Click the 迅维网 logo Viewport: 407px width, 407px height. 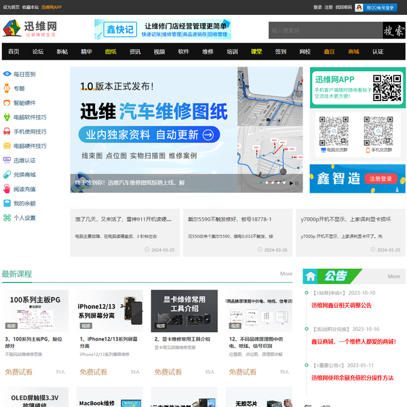[x=31, y=29]
